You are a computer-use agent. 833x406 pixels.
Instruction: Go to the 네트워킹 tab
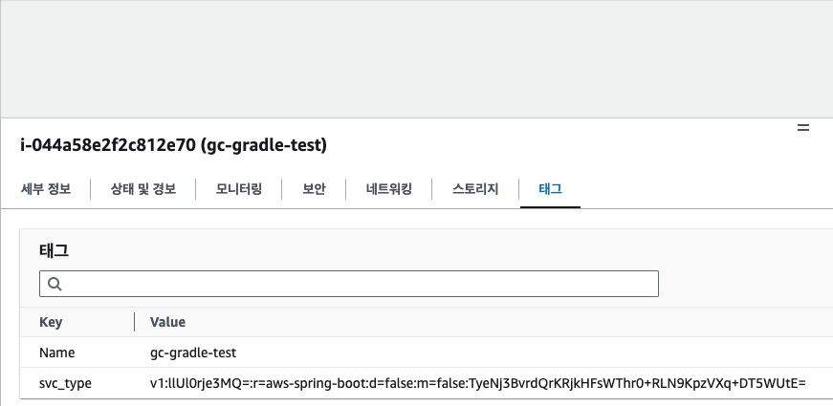click(x=388, y=189)
